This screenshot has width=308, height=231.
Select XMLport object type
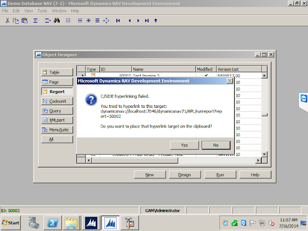point(57,120)
